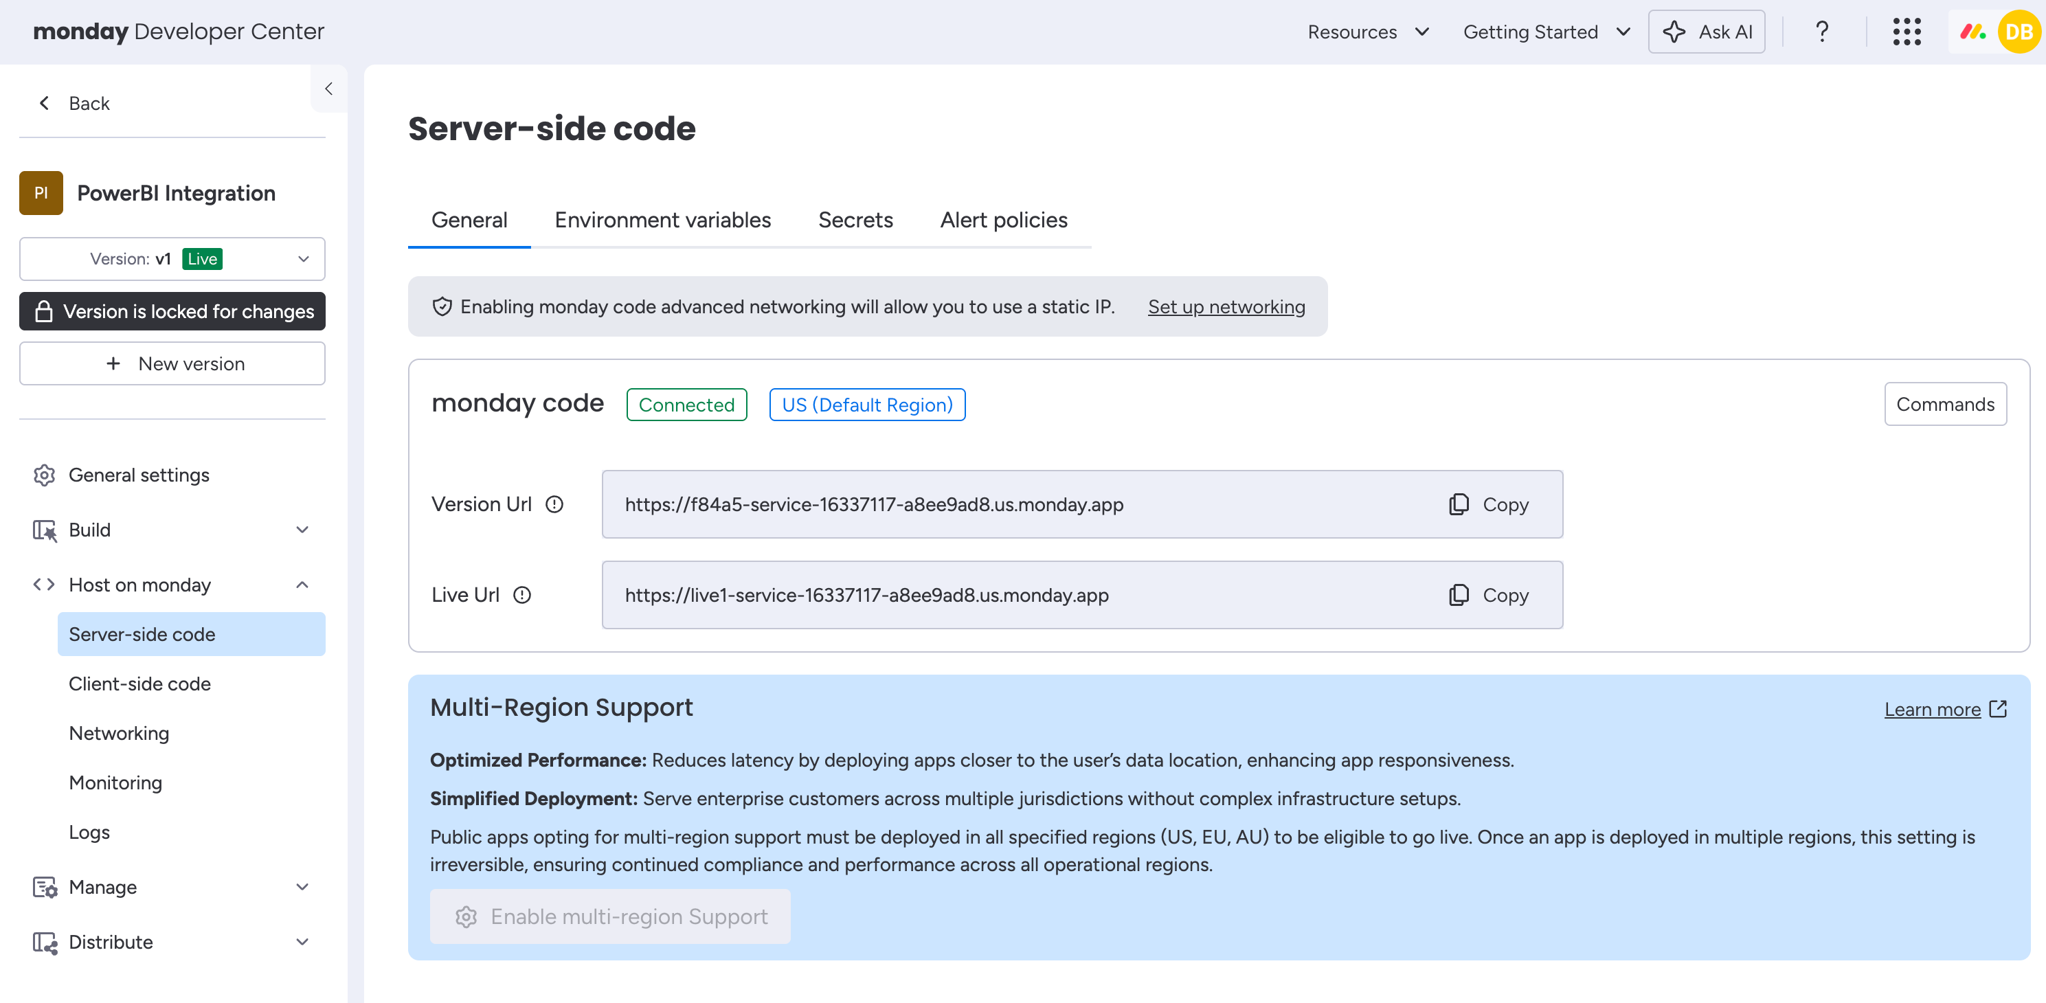The height and width of the screenshot is (1003, 2046).
Task: Click the Version Url text field
Action: (1082, 504)
